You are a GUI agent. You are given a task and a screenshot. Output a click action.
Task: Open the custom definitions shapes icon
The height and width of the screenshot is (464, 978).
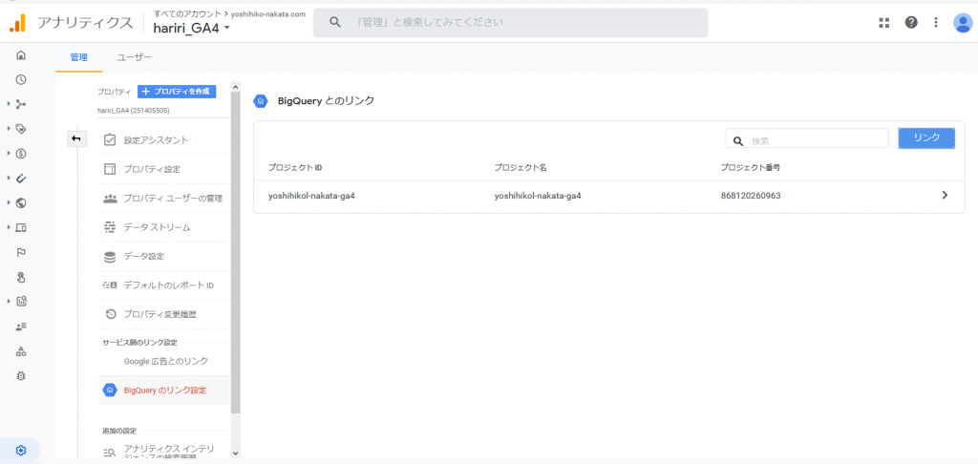pos(21,351)
